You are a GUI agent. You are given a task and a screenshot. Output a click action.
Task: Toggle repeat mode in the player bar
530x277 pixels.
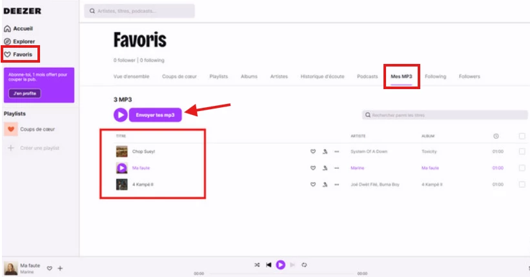pyautogui.click(x=304, y=265)
